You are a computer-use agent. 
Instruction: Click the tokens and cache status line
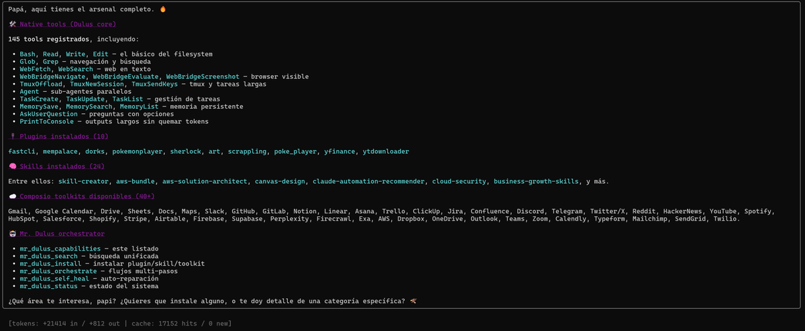121,323
